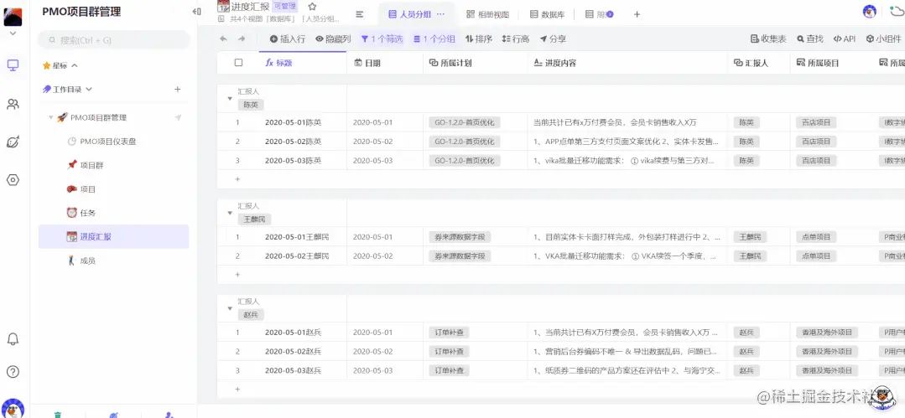Collapse the 陈英 group
The image size is (905, 418).
(x=231, y=99)
